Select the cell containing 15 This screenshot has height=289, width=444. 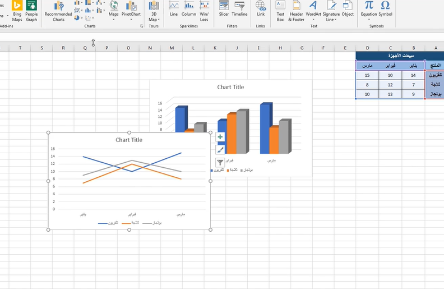[x=367, y=75]
